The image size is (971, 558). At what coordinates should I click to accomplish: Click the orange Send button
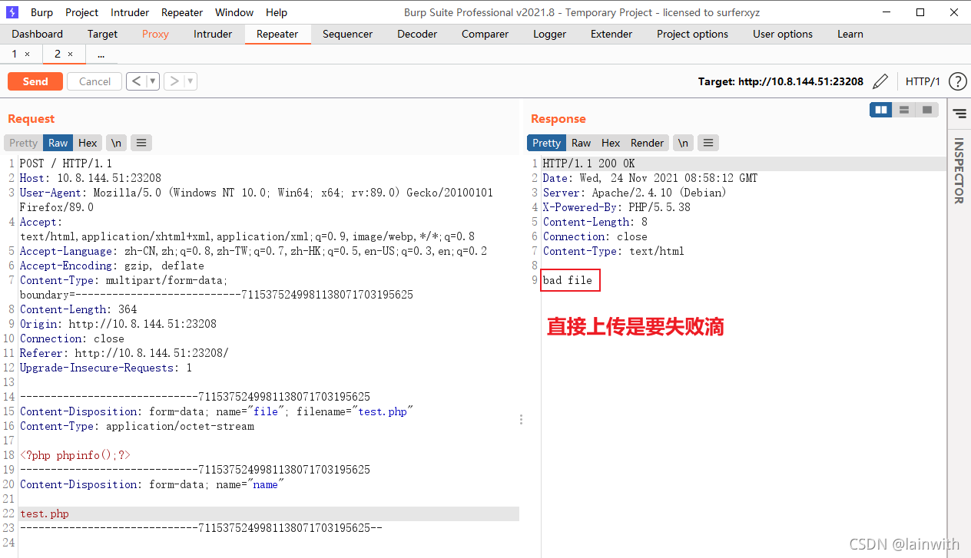(35, 81)
